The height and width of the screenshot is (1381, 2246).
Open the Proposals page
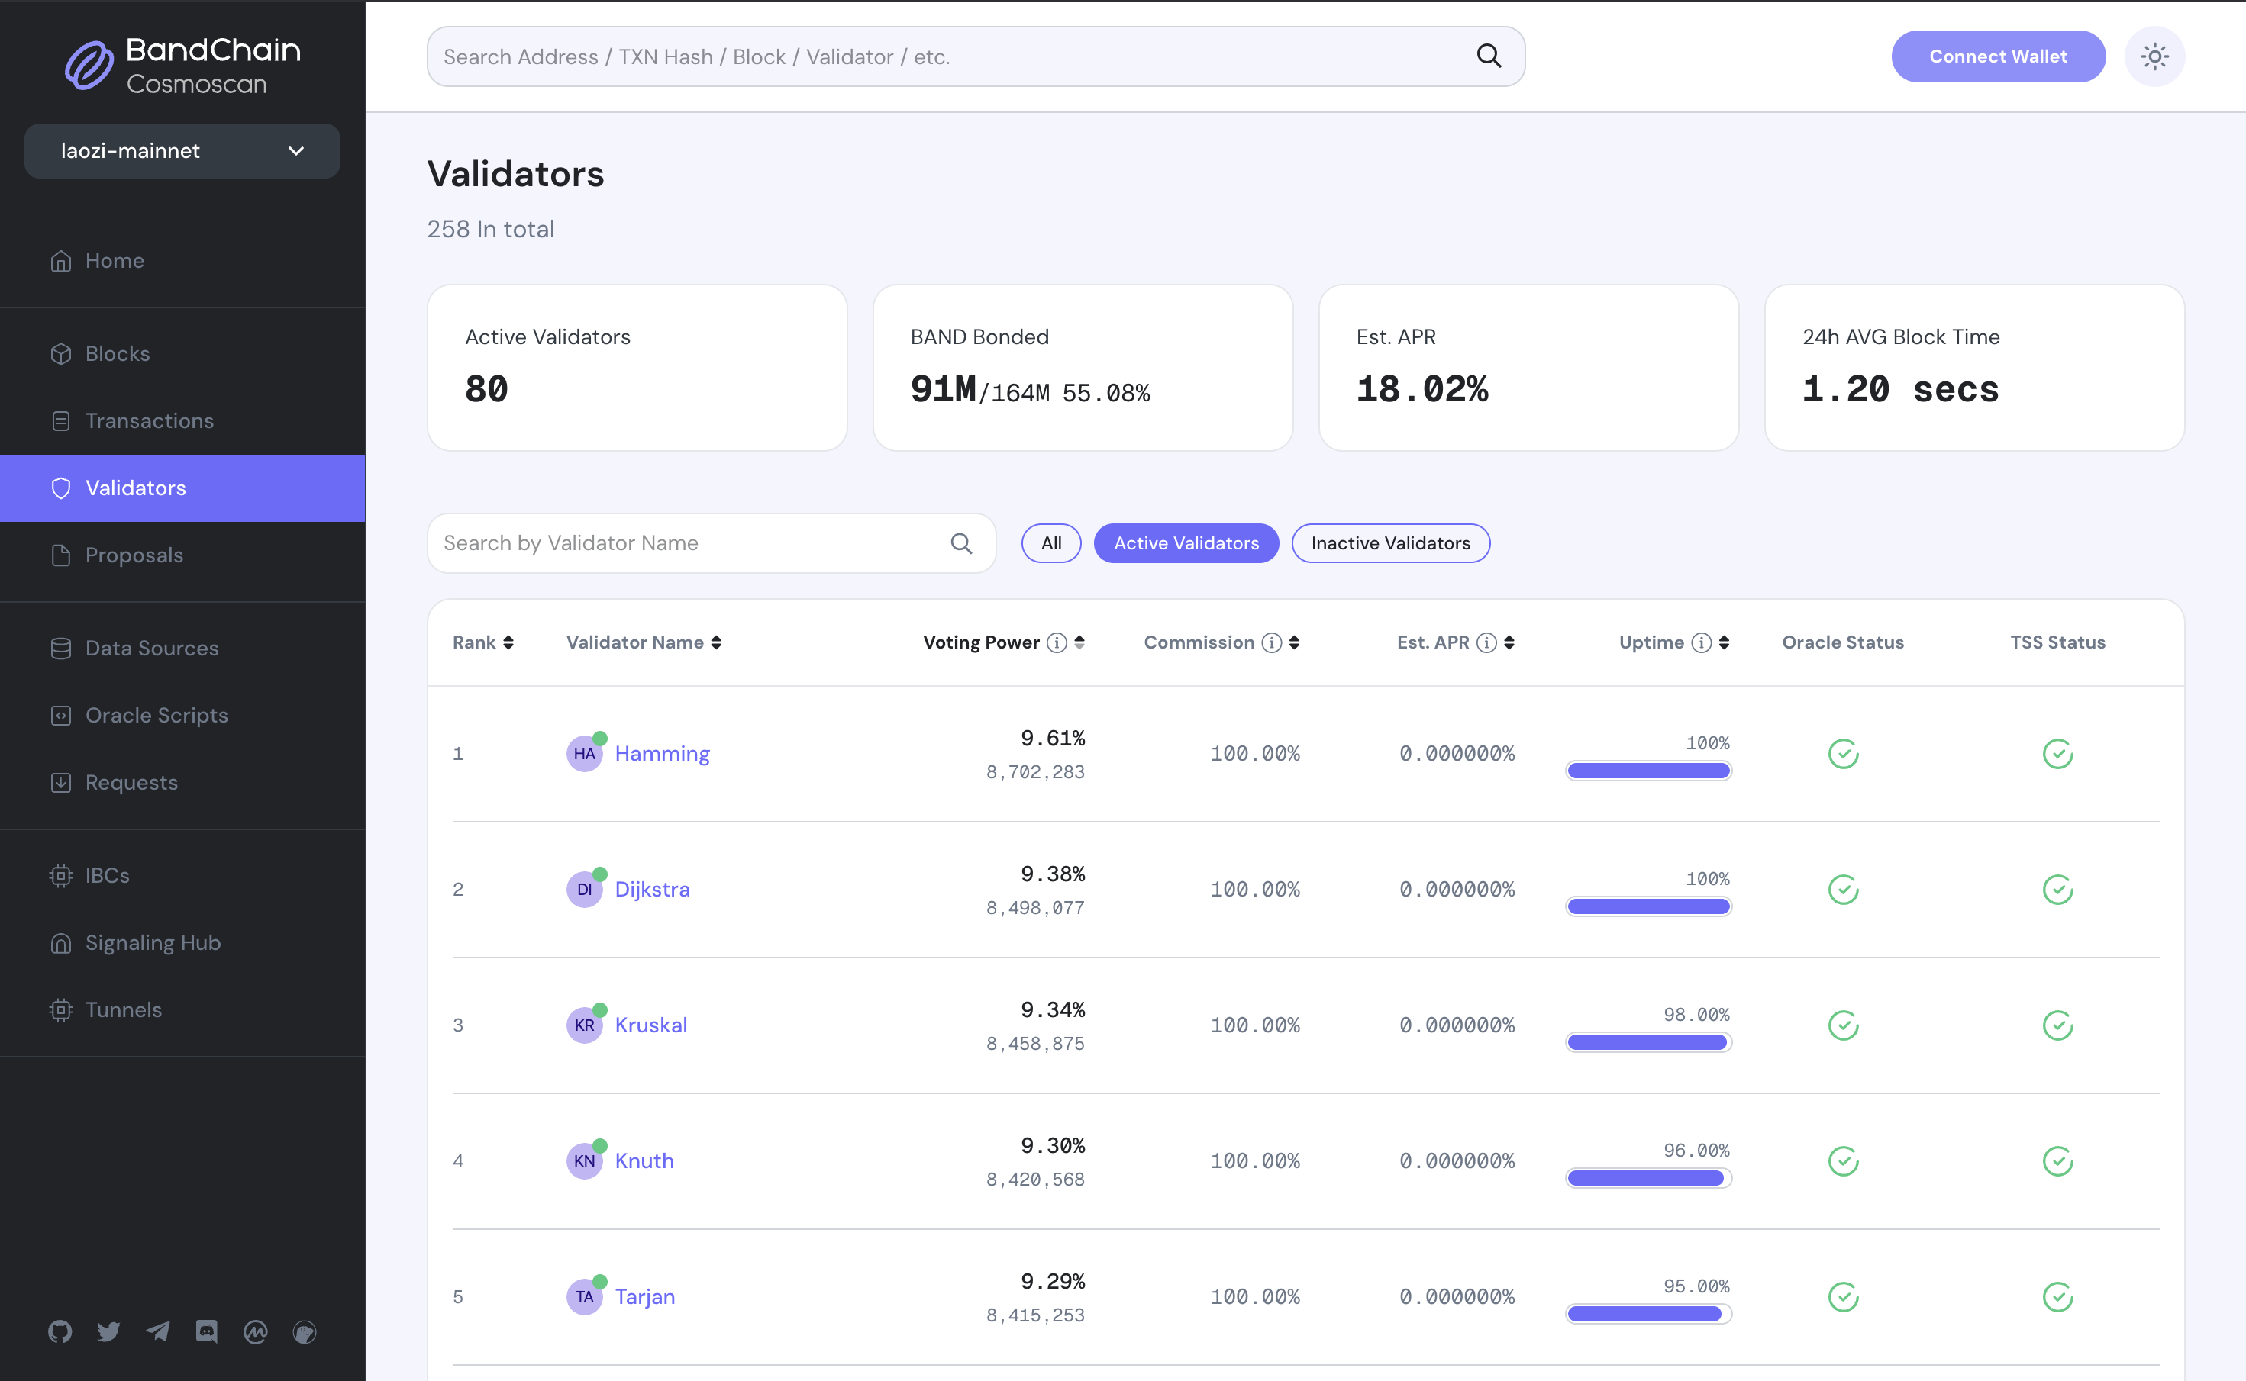[134, 555]
